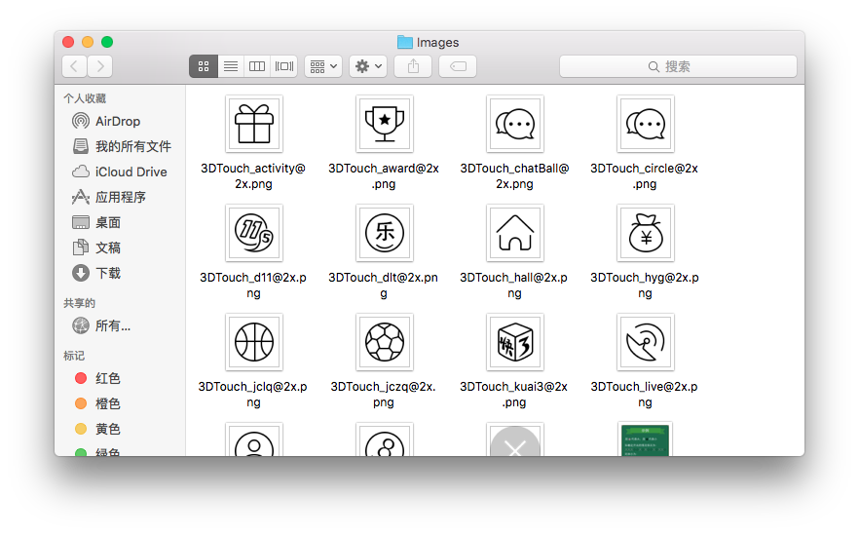Viewport: 859px width, 534px height.
Task: Select the 3DTouch_jczq soccer ball icon
Action: pos(384,342)
